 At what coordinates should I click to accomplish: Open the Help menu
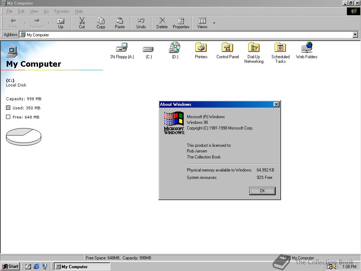pos(79,11)
